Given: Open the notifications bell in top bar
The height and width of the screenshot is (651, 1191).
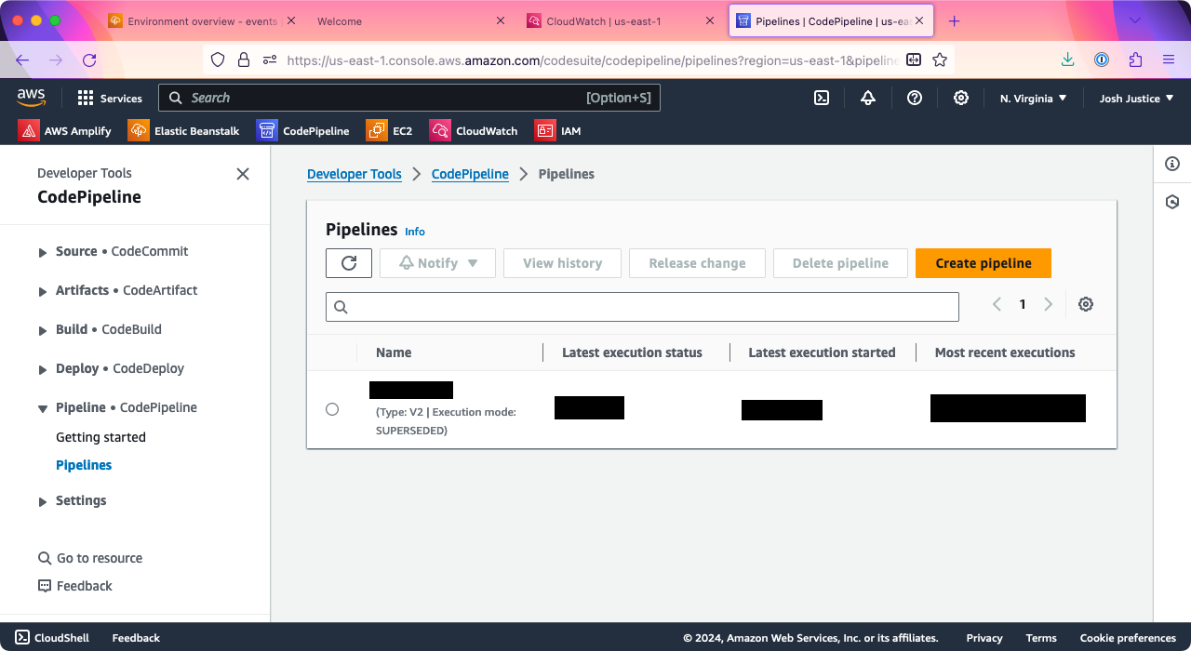Looking at the screenshot, I should pyautogui.click(x=868, y=98).
